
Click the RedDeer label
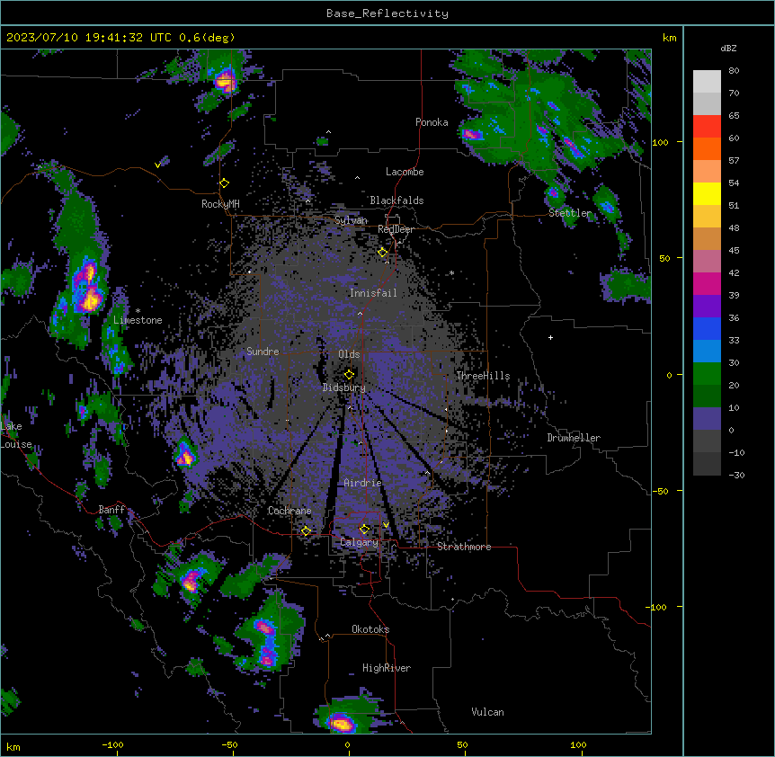396,229
